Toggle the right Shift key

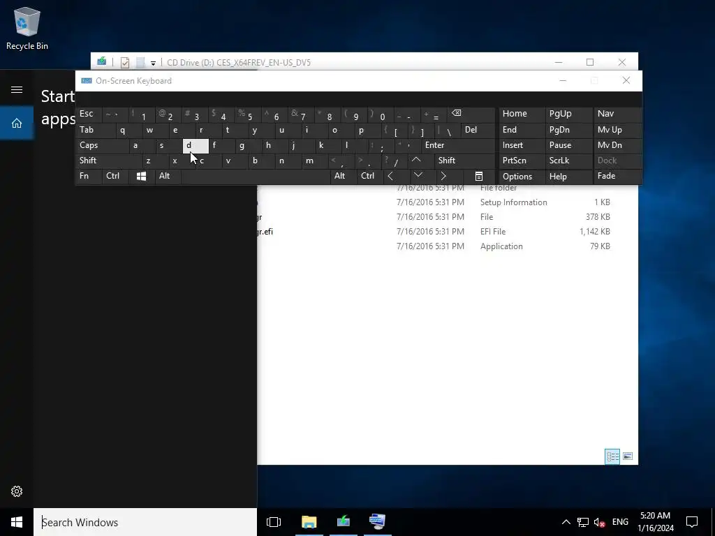(464, 161)
